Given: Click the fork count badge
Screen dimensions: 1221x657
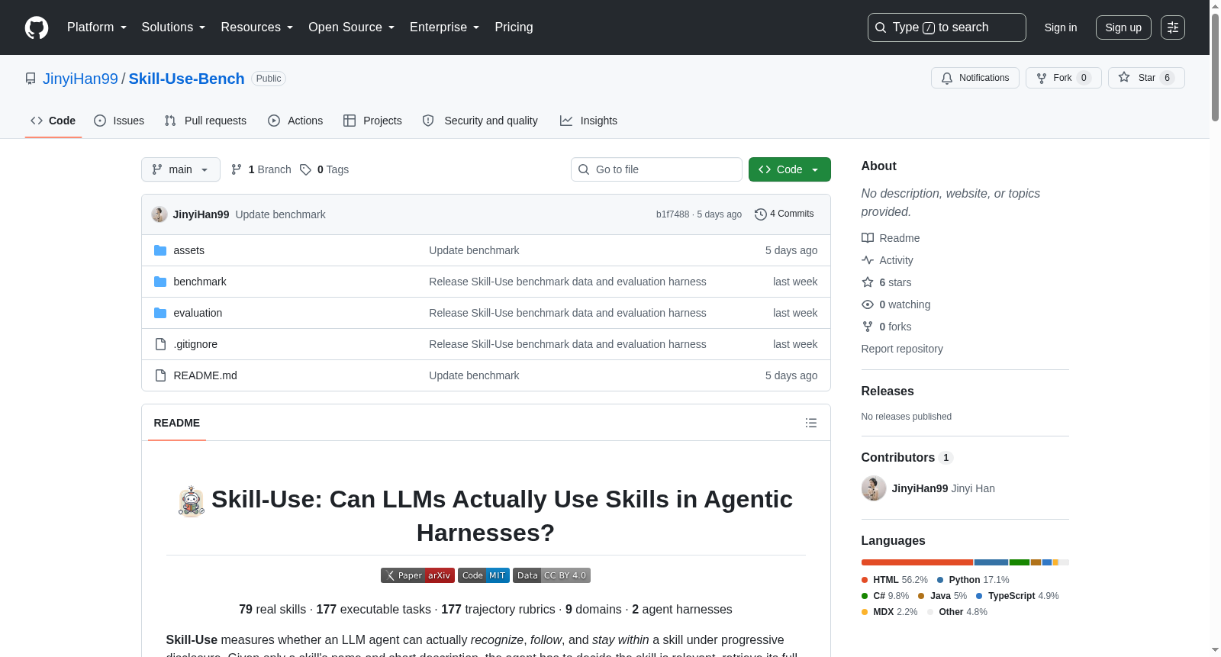Looking at the screenshot, I should [1084, 78].
